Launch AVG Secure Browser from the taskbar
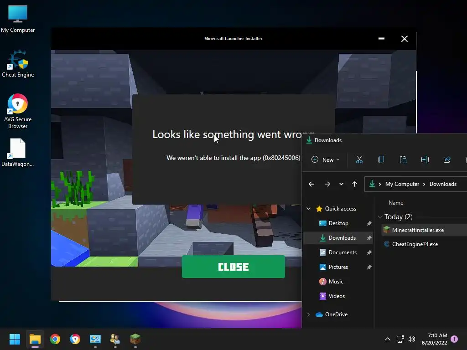Viewport: 467px width, 350px height. (75, 339)
